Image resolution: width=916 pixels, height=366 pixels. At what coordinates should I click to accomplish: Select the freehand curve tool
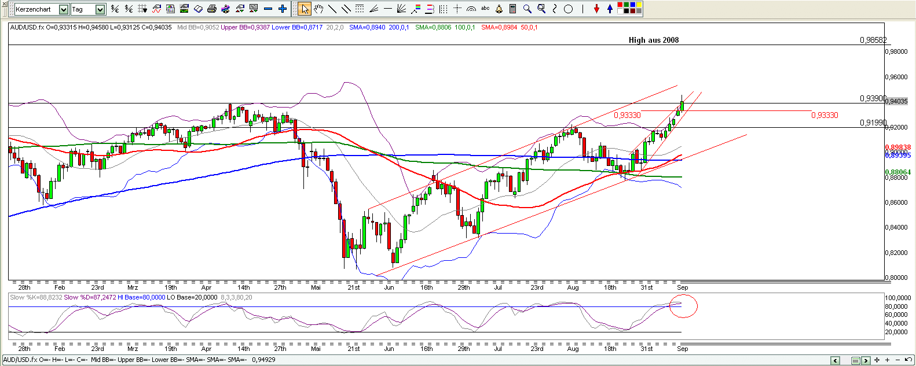coord(555,9)
